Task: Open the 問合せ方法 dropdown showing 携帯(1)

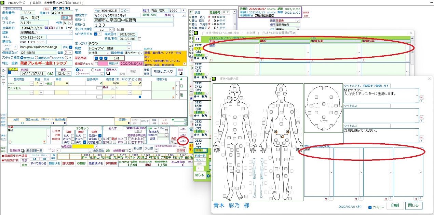Action: 185,15
